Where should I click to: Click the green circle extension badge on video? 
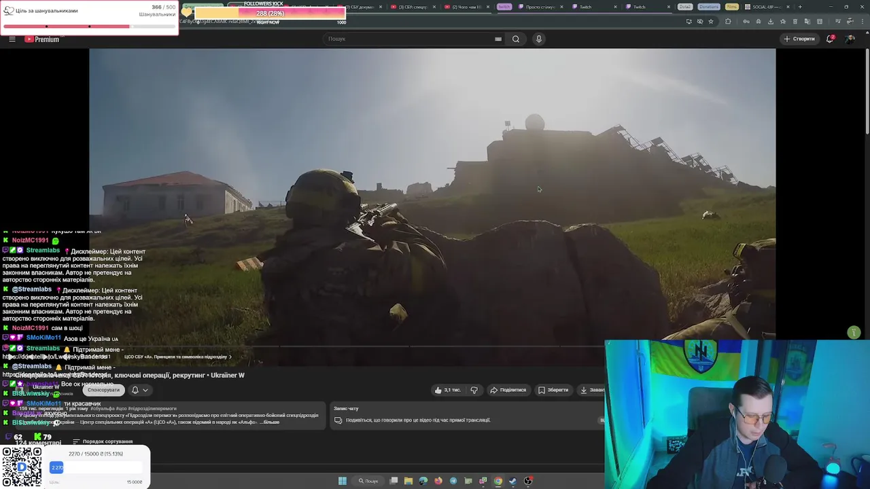(x=854, y=332)
